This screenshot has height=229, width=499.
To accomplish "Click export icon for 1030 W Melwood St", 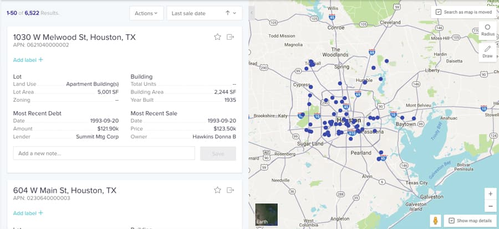I will coord(231,37).
